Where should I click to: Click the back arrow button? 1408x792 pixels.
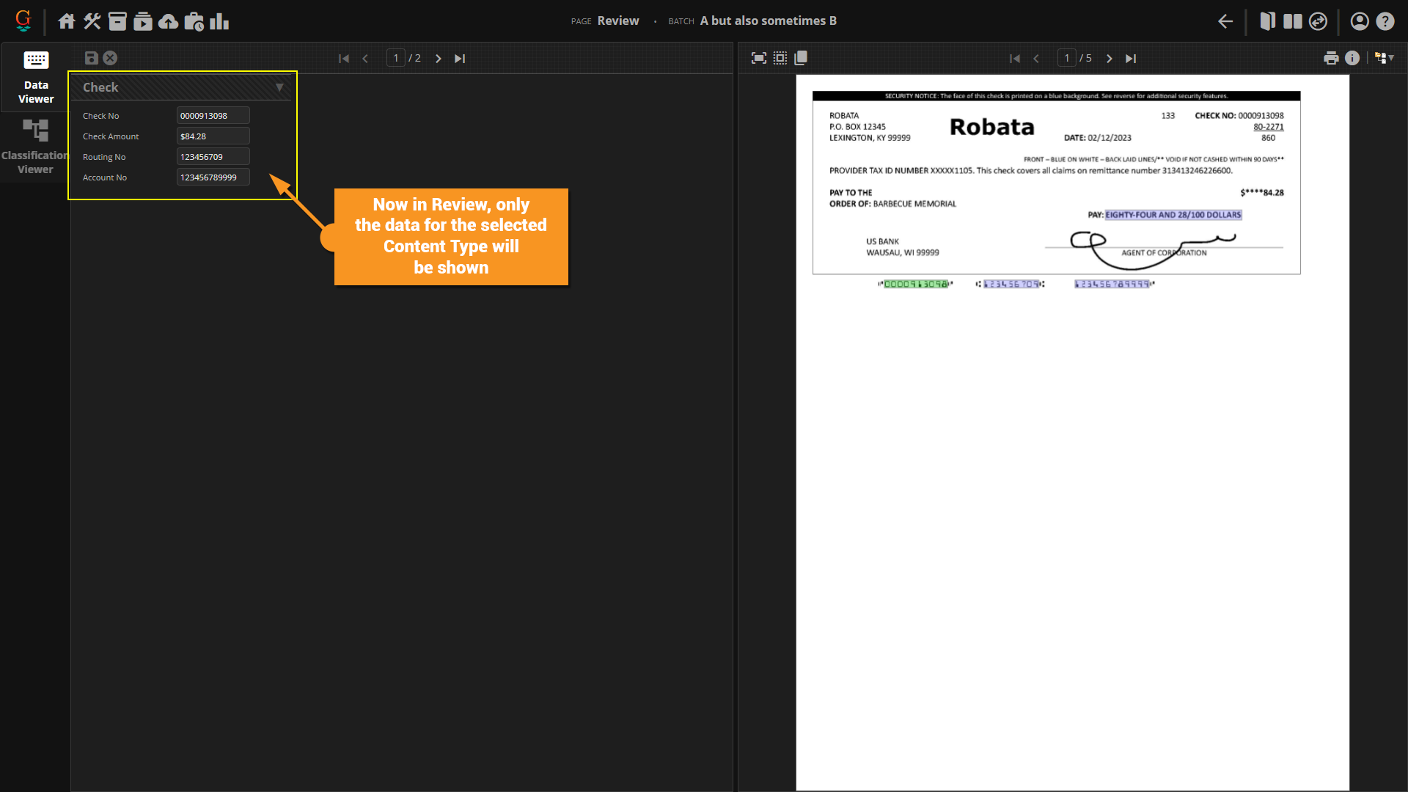(1225, 21)
